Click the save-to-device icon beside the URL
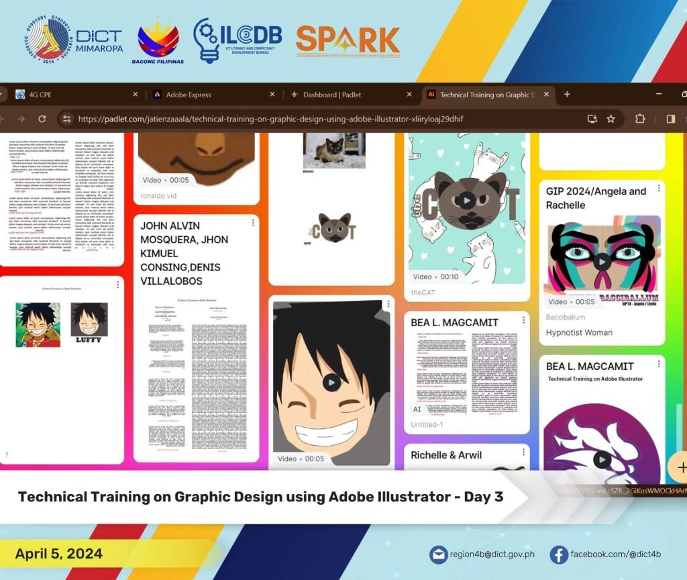Image resolution: width=687 pixels, height=580 pixels. click(x=592, y=118)
